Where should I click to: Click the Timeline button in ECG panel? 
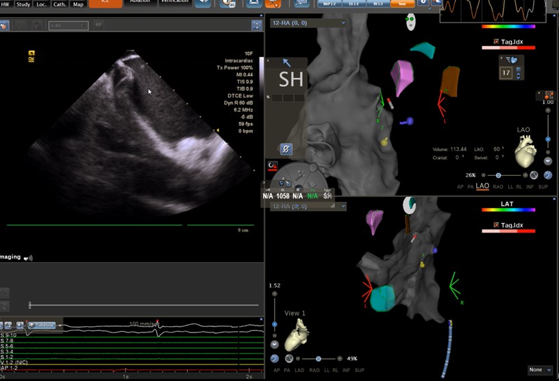[x=42, y=325]
